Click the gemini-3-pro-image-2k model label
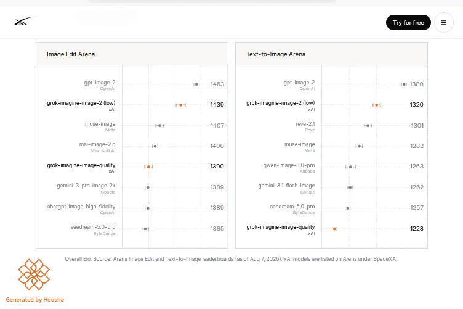Screen dimensions: 463x309 pos(86,186)
